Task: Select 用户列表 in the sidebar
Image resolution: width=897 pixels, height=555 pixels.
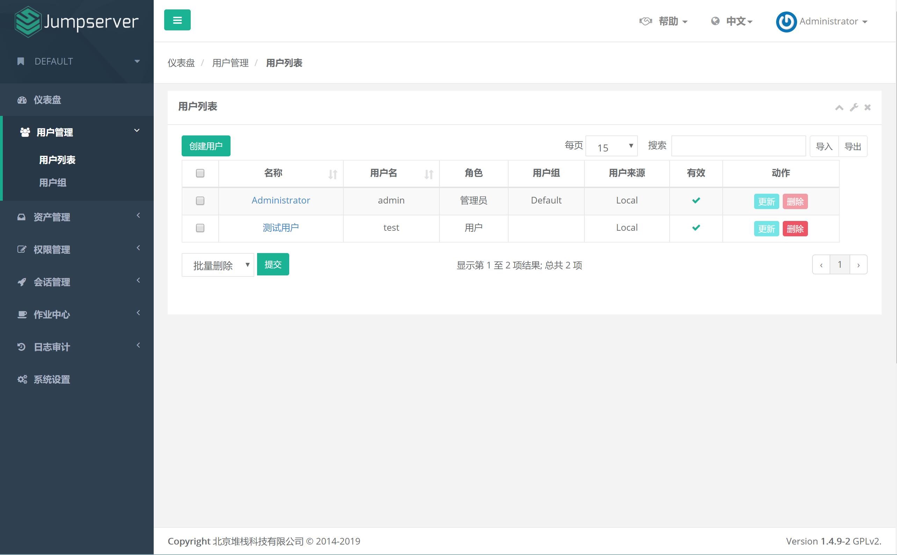Action: [x=57, y=160]
